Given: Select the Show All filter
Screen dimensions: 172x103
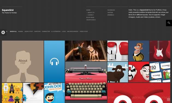Looking at the screenshot, I should click(13, 31).
